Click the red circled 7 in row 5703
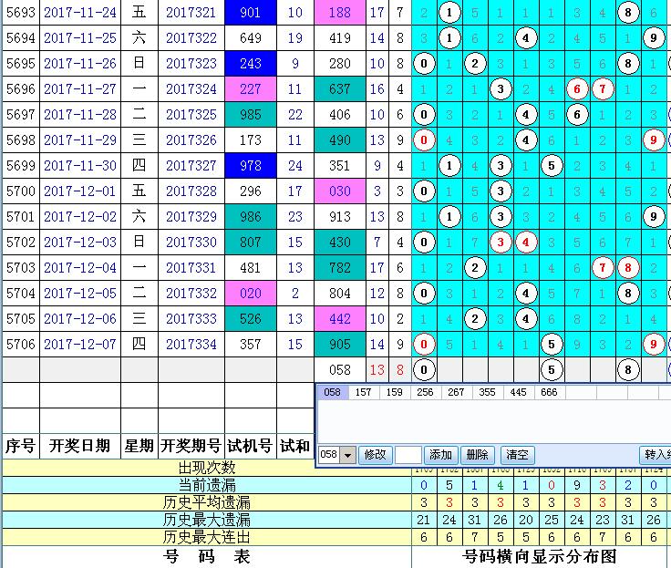Image resolution: width=671 pixels, height=568 pixels. coord(602,268)
